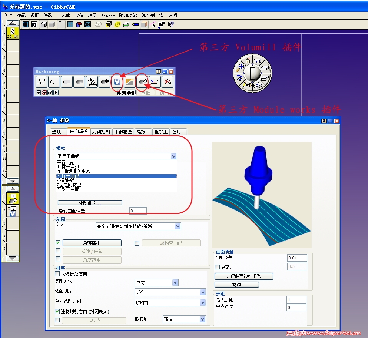Open the 类型 range dropdown

[178, 226]
